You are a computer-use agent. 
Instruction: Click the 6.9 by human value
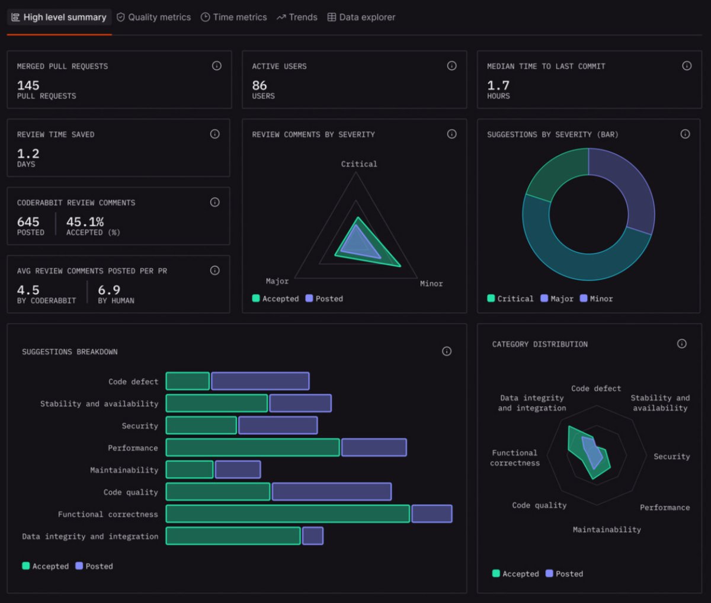pyautogui.click(x=109, y=290)
